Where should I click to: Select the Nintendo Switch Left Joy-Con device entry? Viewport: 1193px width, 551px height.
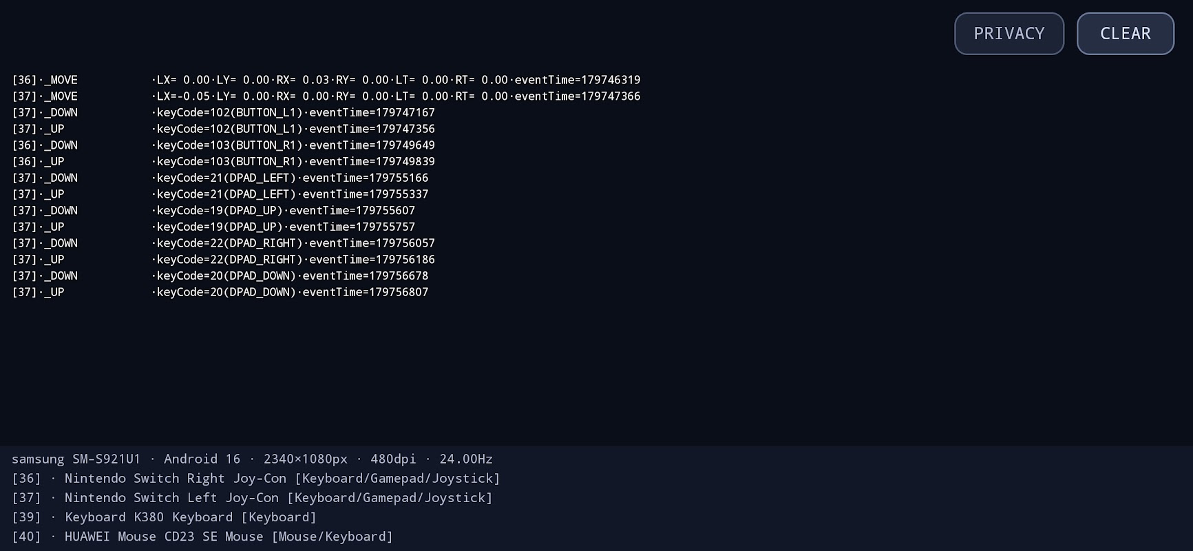point(253,497)
